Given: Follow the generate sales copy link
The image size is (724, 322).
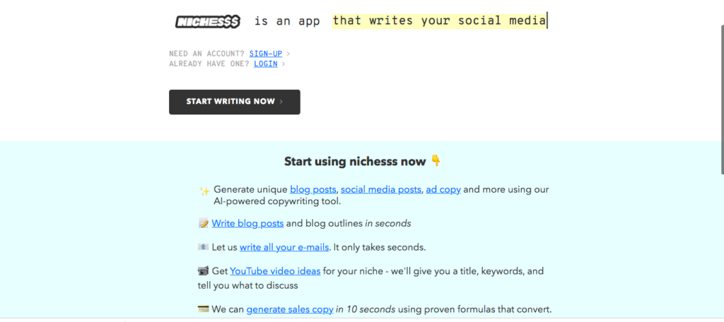Looking at the screenshot, I should [290, 309].
